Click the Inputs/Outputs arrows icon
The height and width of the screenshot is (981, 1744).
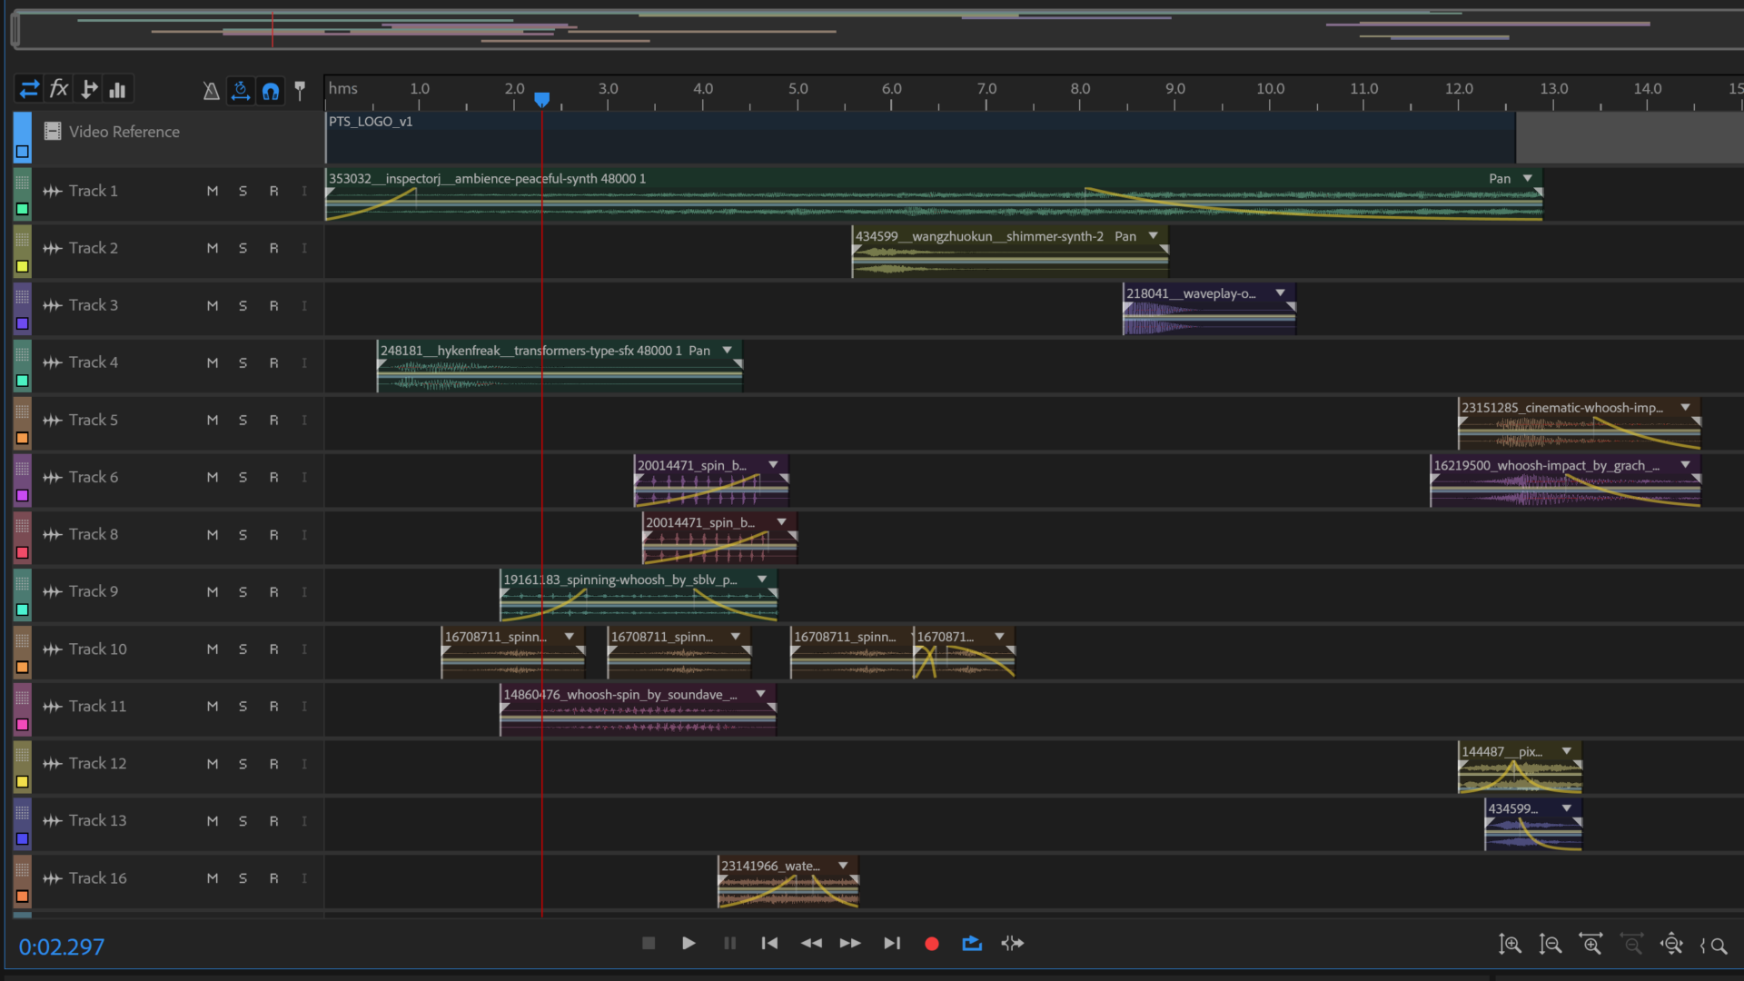click(x=29, y=89)
